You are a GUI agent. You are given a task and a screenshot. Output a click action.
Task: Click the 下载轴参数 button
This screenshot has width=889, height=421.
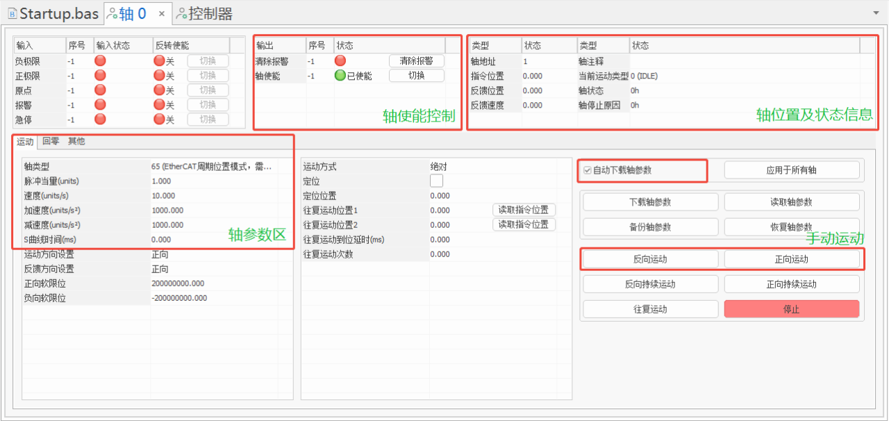(x=650, y=202)
